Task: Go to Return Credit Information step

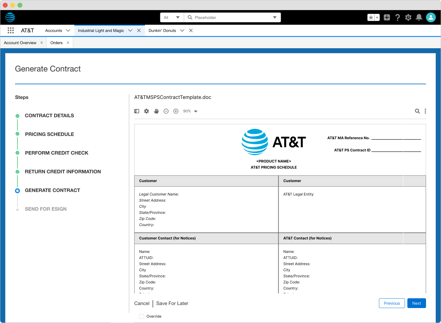Action: 63,172
